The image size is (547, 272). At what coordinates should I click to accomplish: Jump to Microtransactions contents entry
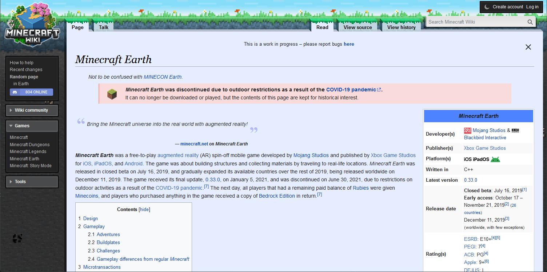[x=102, y=267]
